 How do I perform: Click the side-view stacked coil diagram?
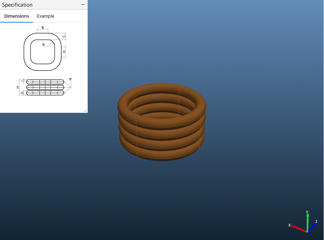tap(44, 87)
